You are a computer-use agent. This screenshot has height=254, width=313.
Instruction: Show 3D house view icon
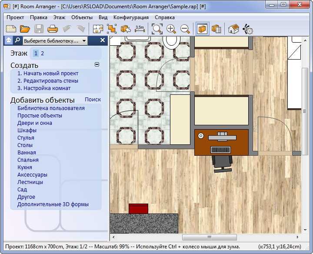click(x=233, y=29)
